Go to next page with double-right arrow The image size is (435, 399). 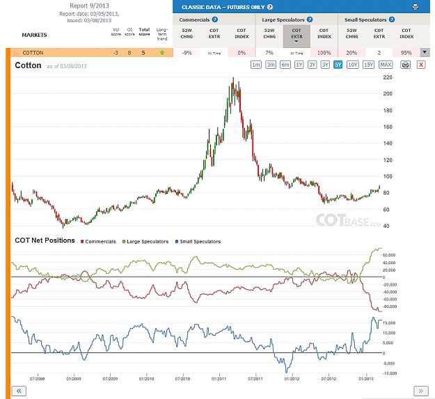420,391
